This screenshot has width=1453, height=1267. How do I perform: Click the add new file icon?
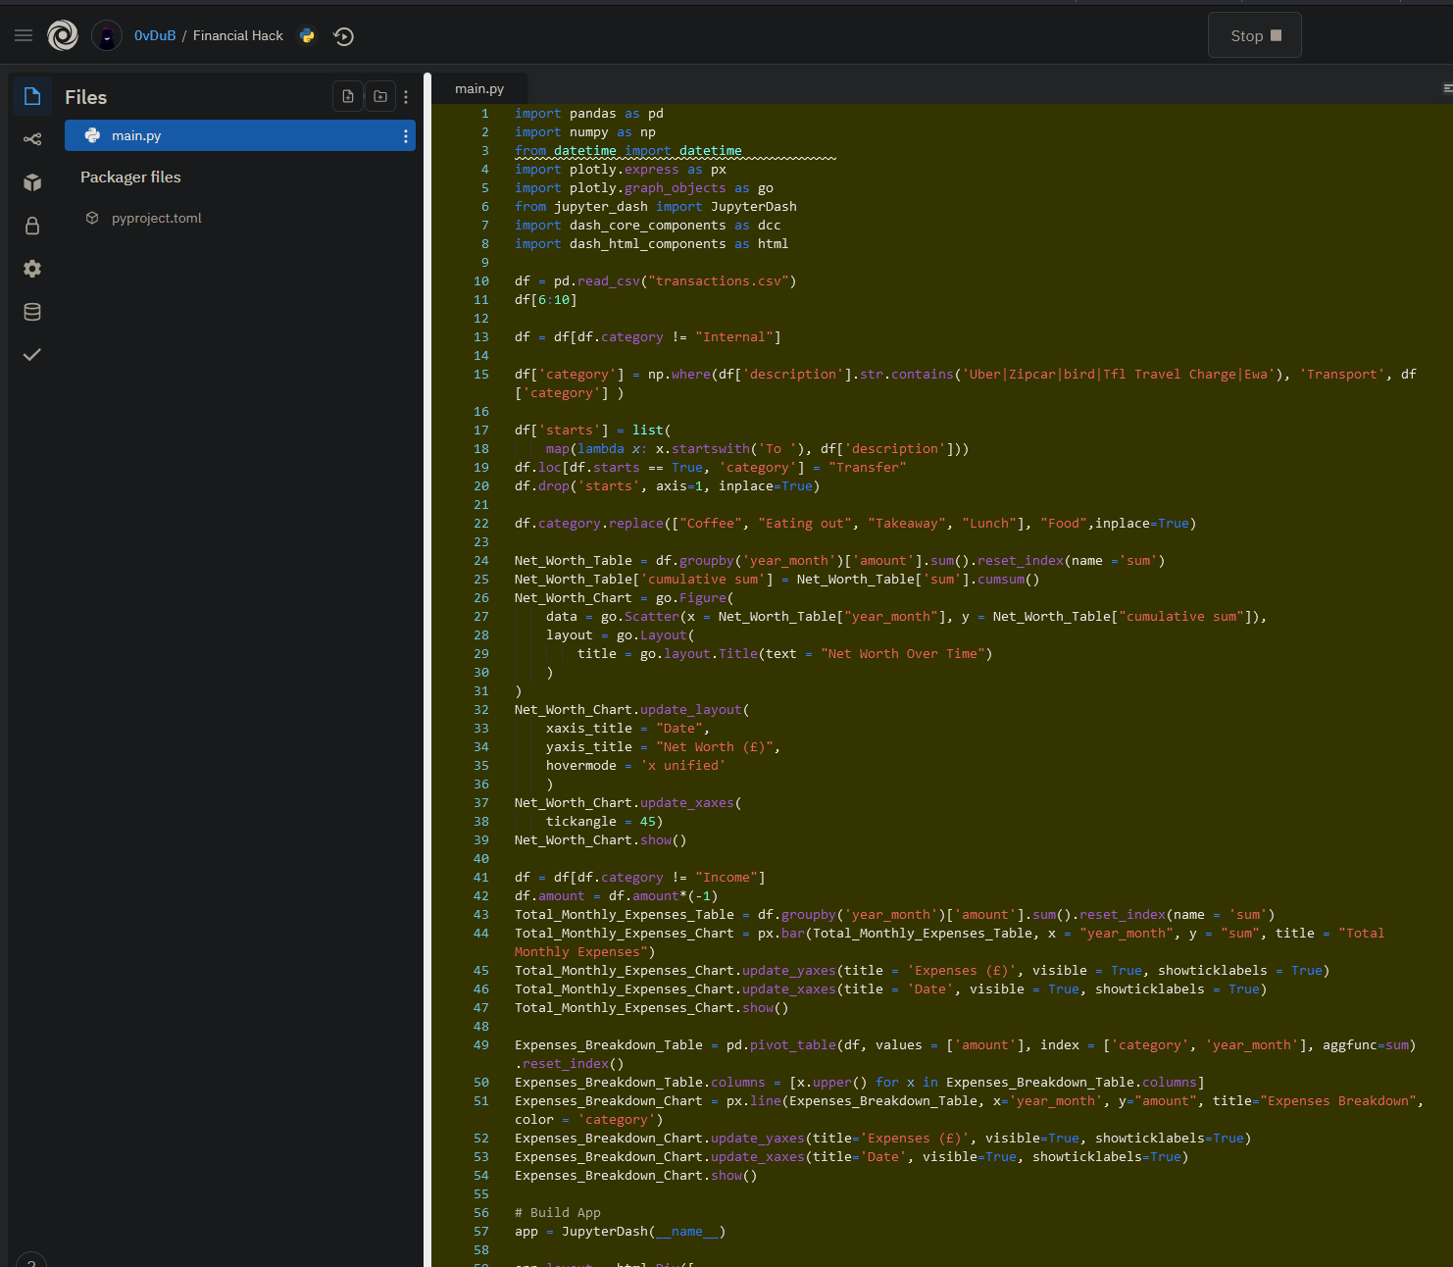348,96
